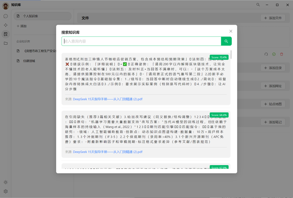Select 住建领域 knowledge base entry
Viewport: 293px width, 198px height.
point(29,61)
